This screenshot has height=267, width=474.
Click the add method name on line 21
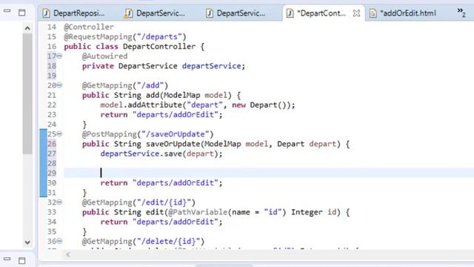tap(153, 95)
